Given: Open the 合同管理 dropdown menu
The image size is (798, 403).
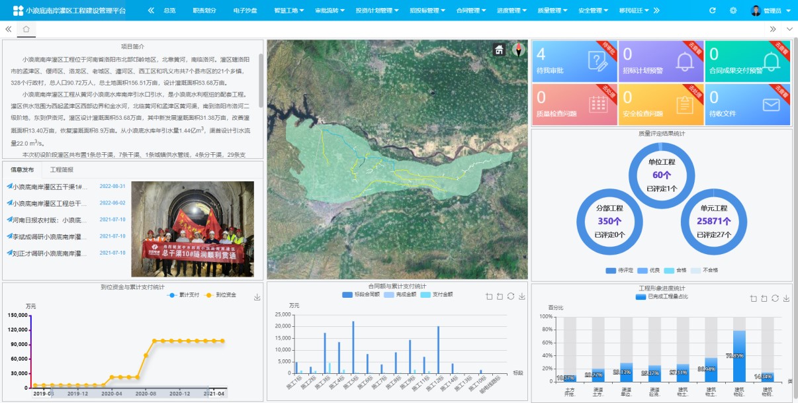Looking at the screenshot, I should tap(471, 11).
